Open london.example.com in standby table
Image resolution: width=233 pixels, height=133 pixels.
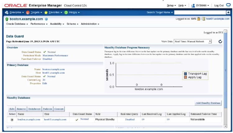pyautogui.click(x=29, y=119)
